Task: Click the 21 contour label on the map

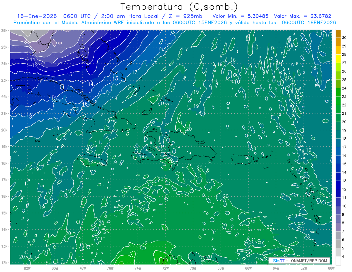Action: coord(148,243)
